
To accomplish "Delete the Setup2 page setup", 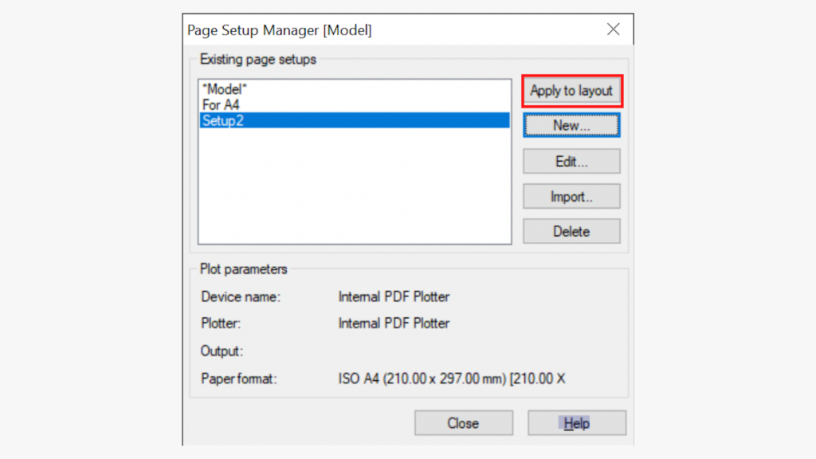I will (x=571, y=231).
